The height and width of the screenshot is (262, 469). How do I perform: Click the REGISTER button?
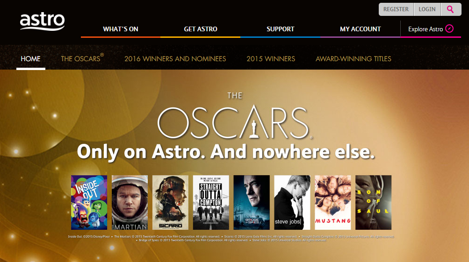point(396,9)
